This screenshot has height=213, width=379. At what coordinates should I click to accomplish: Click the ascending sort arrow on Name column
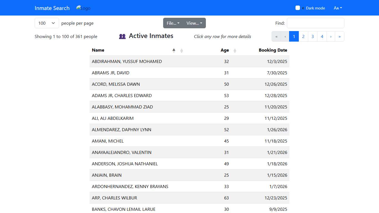(174, 50)
